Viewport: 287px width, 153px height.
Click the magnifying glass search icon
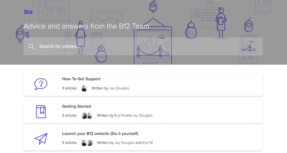click(x=31, y=46)
